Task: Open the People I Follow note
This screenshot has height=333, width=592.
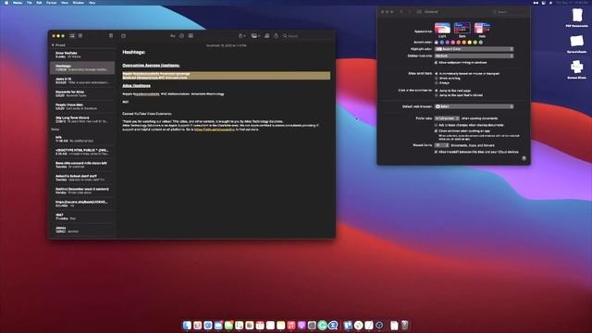Action: click(x=82, y=106)
